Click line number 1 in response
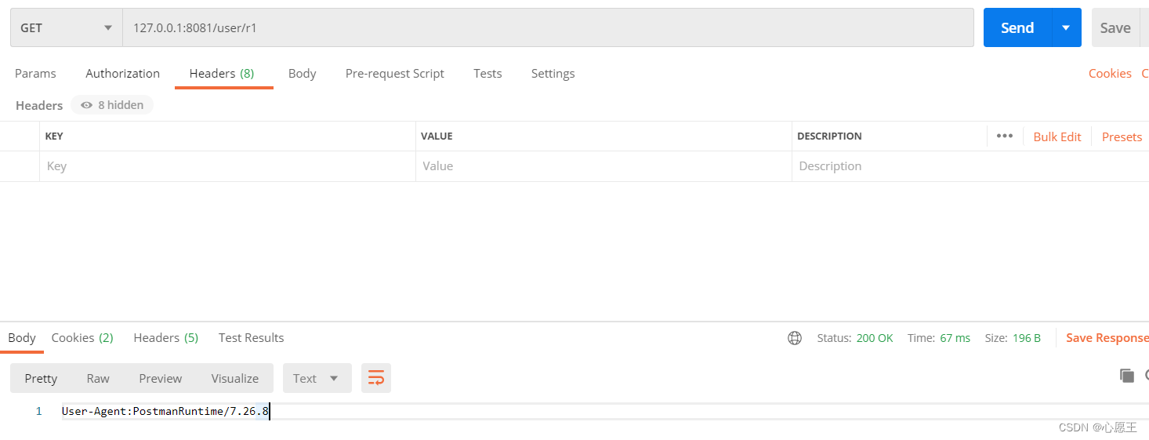Screen dimensions: 1149x440 [39, 411]
